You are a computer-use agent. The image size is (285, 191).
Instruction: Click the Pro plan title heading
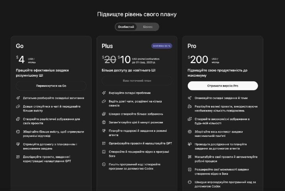point(192,46)
